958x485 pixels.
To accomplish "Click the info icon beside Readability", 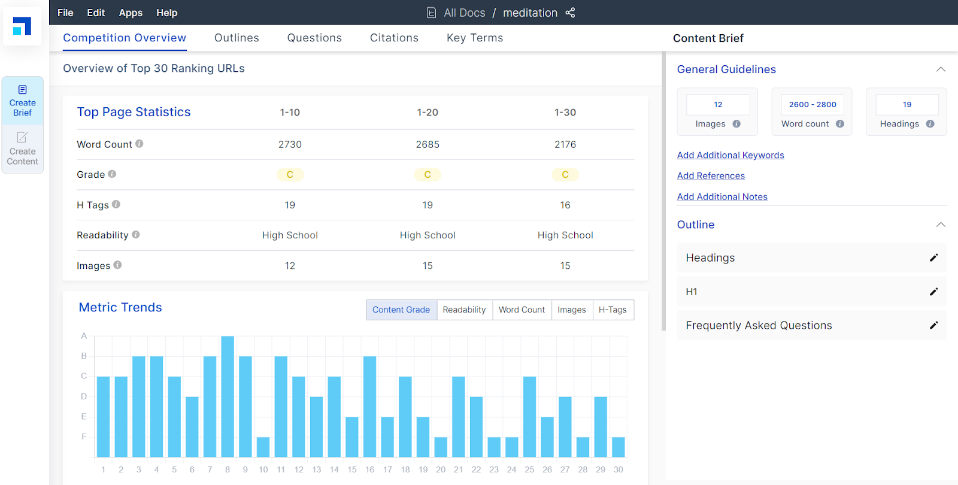I will click(136, 235).
